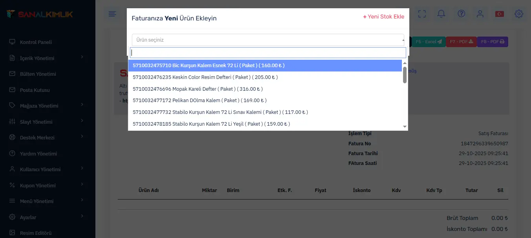Click the fullscreen toggle icon

click(x=422, y=14)
